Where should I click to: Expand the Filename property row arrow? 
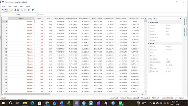(x=149, y=50)
